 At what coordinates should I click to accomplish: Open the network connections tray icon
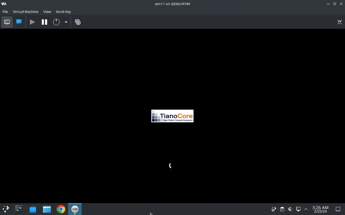pos(298,209)
